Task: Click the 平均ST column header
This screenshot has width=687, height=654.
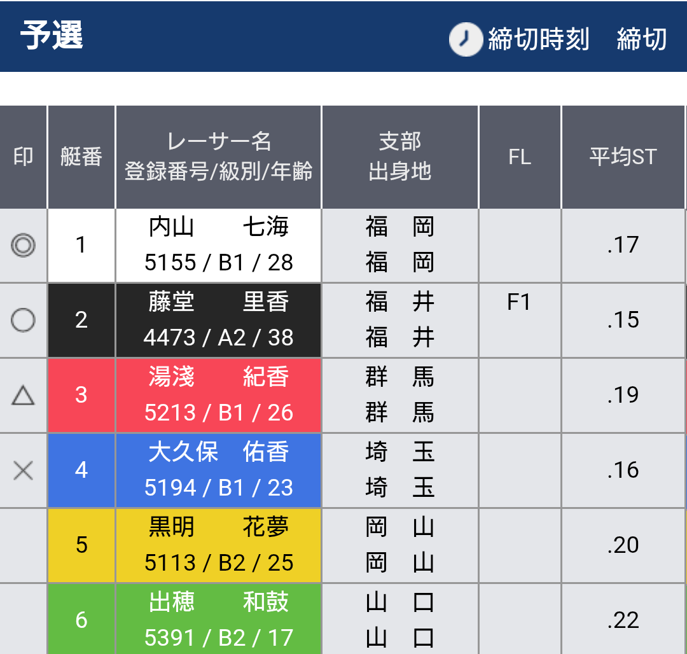Action: (623, 157)
